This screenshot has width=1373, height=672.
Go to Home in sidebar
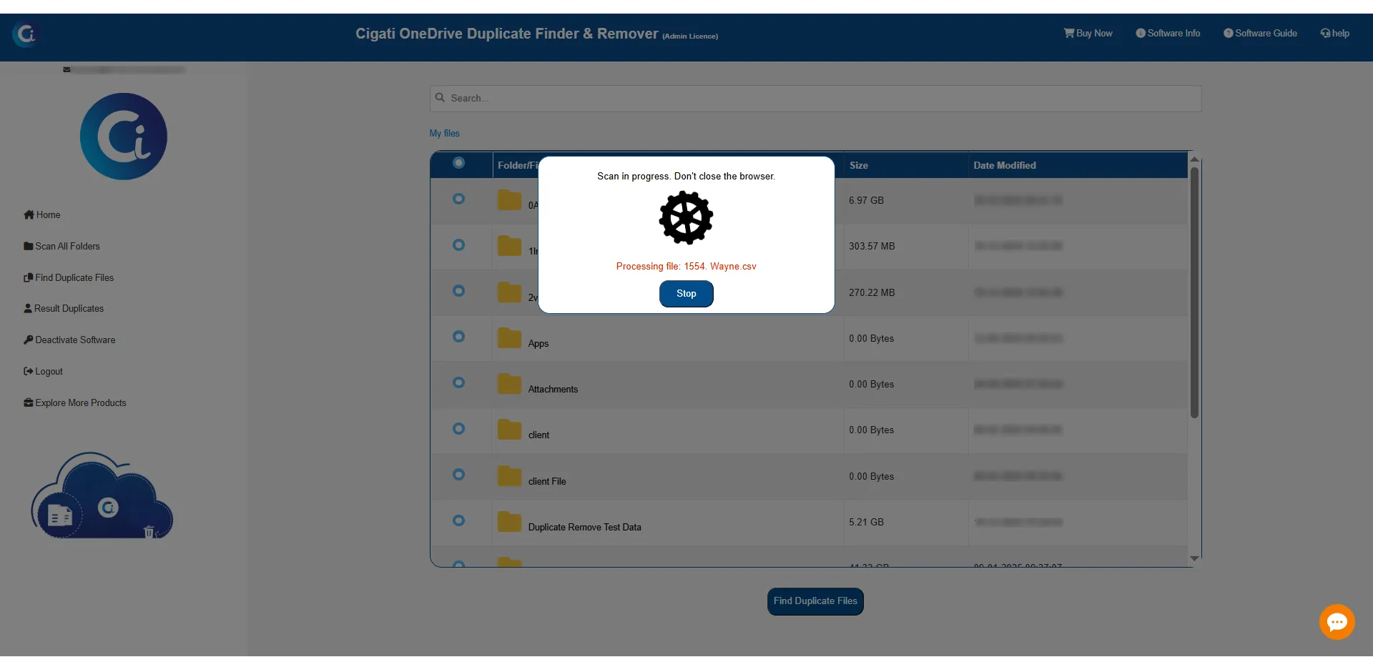tap(42, 214)
